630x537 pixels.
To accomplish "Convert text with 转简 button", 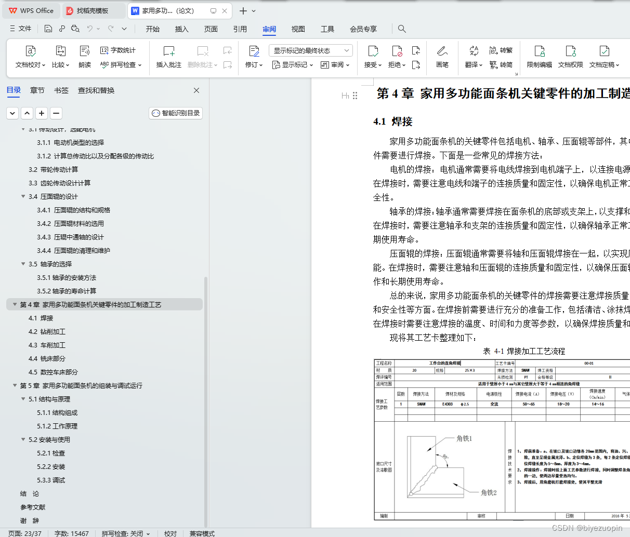I will pyautogui.click(x=501, y=65).
